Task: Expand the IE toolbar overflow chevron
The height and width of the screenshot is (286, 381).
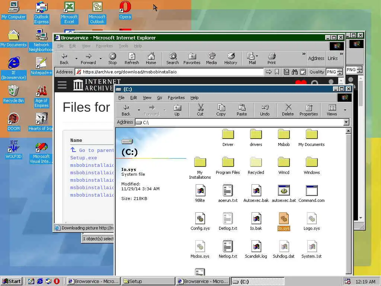Action: coord(304,54)
